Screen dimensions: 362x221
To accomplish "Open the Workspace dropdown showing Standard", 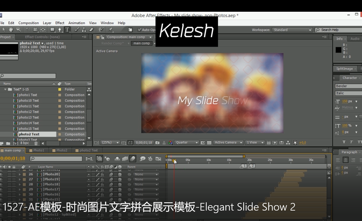I will [292, 30].
